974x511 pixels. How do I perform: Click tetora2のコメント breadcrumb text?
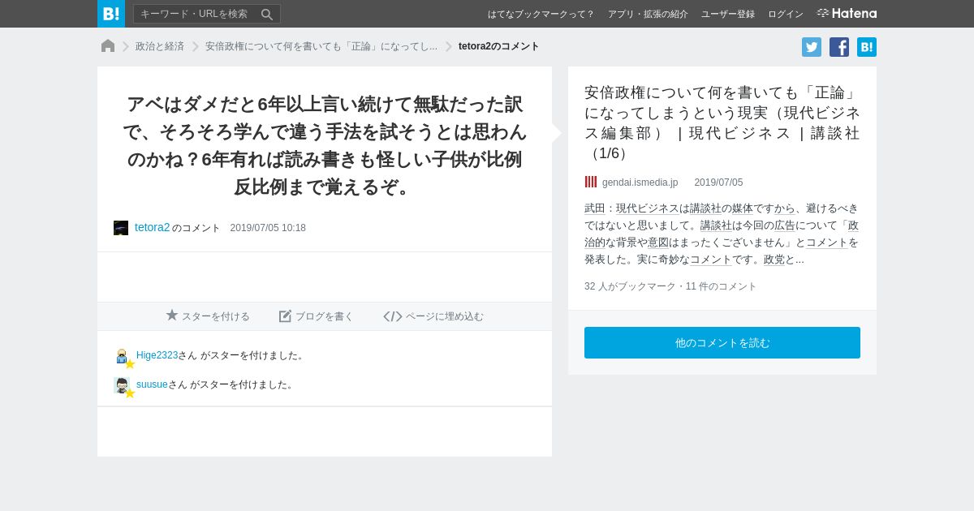point(499,46)
